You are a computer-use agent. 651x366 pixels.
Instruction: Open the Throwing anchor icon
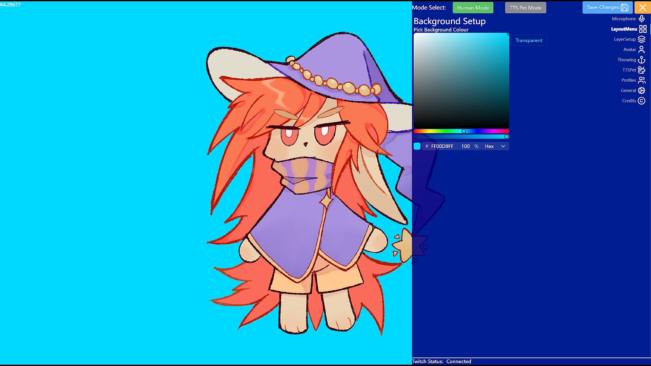pyautogui.click(x=642, y=60)
